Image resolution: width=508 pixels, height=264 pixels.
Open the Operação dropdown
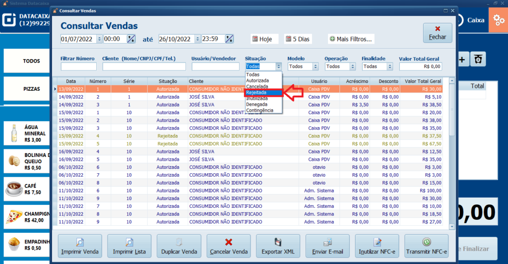coord(352,66)
